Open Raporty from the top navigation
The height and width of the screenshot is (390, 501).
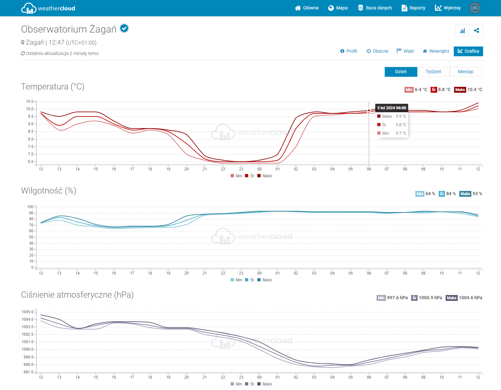[413, 8]
